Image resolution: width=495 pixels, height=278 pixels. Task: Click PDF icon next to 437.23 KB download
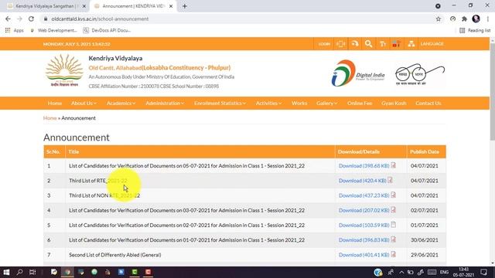tap(394, 195)
